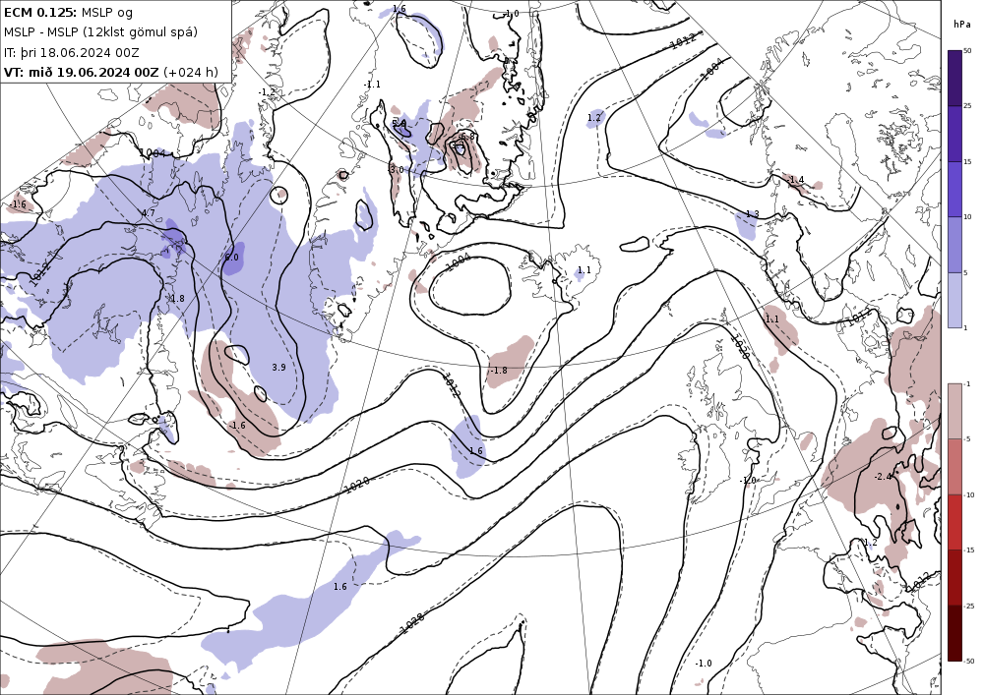Screen dimensions: 984x695
Task: Select the darkest purple 25–50 hPa legend swatch
Action: pyautogui.click(x=954, y=78)
